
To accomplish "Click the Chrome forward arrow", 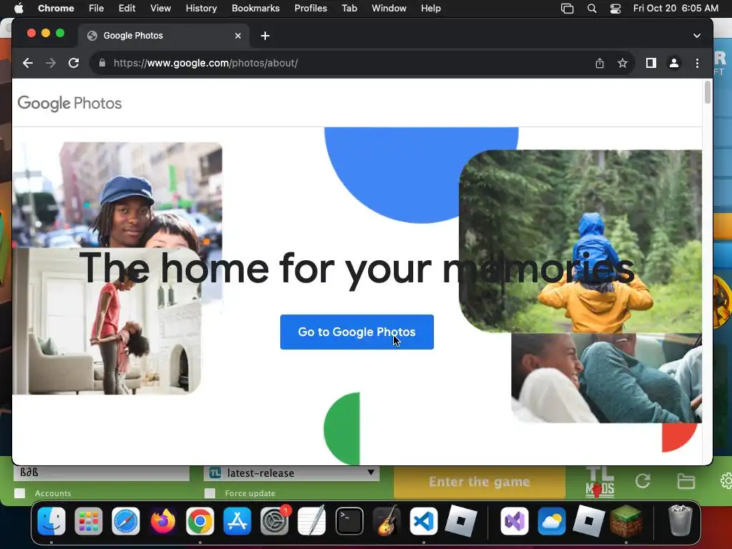I will pos(51,63).
